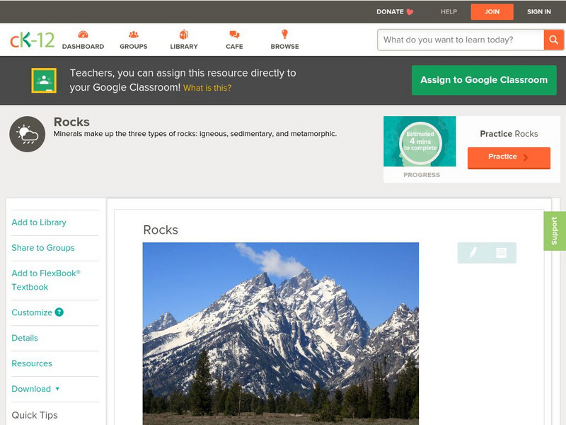Click the mountain photo image
The height and width of the screenshot is (425, 566).
[x=281, y=334]
